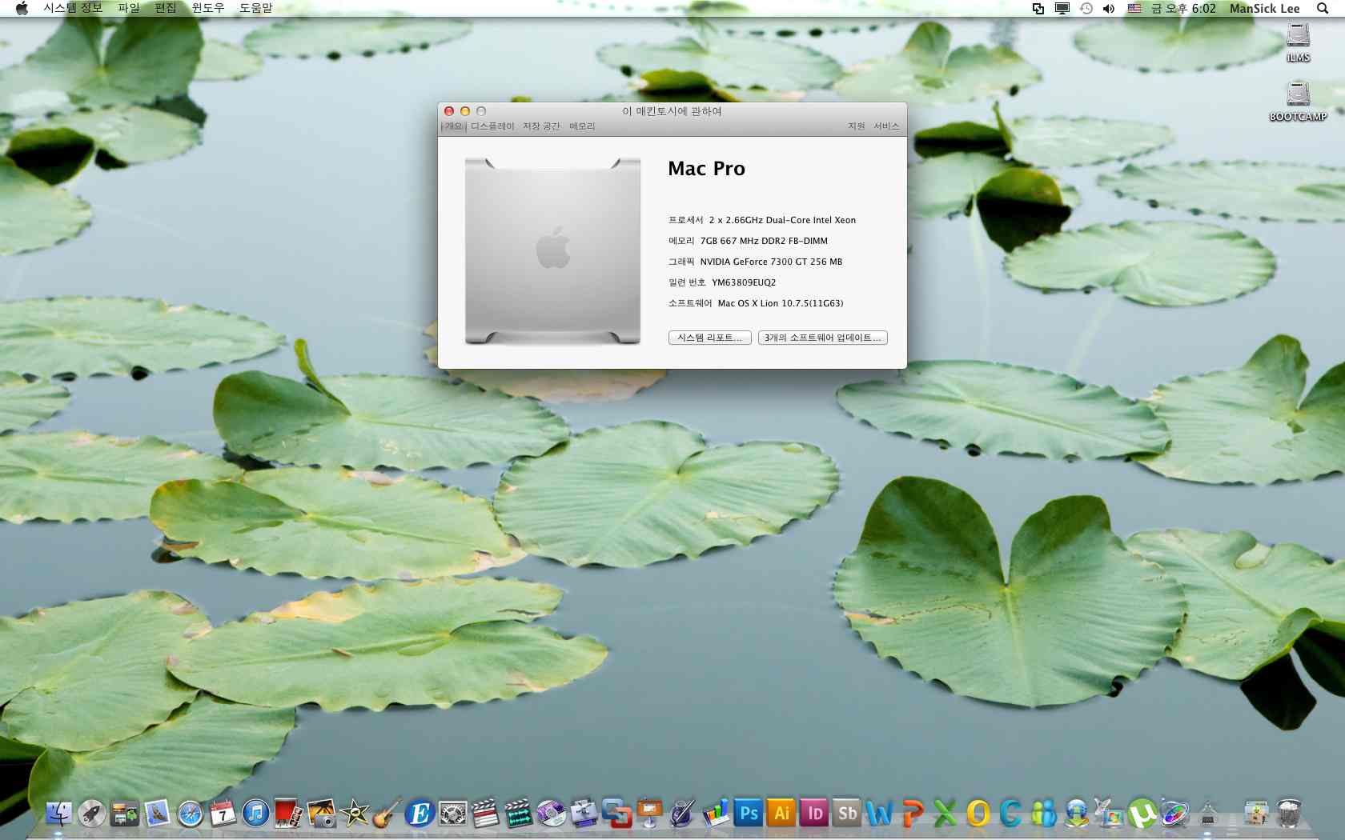Open Adobe InDesign in the dock

pos(814,814)
